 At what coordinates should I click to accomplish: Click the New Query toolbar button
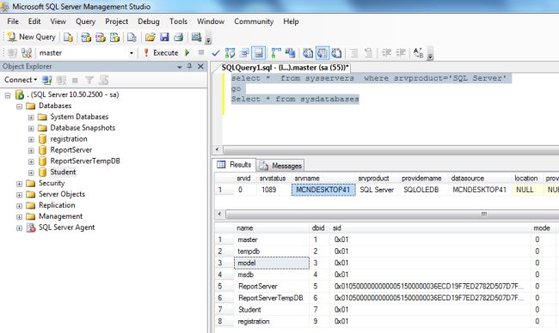click(x=31, y=37)
